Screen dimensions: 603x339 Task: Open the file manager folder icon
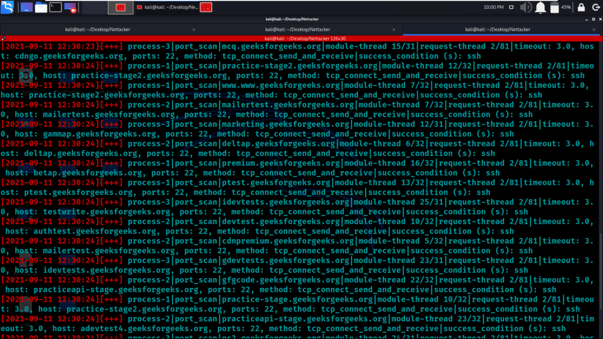click(41, 7)
